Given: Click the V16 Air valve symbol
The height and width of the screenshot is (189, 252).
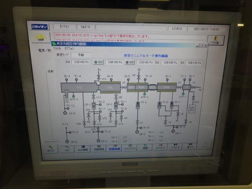Looking at the screenshot, I should coord(99,77).
